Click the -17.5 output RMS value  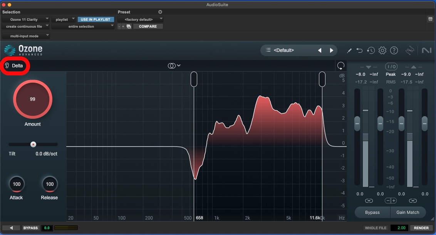[406, 82]
